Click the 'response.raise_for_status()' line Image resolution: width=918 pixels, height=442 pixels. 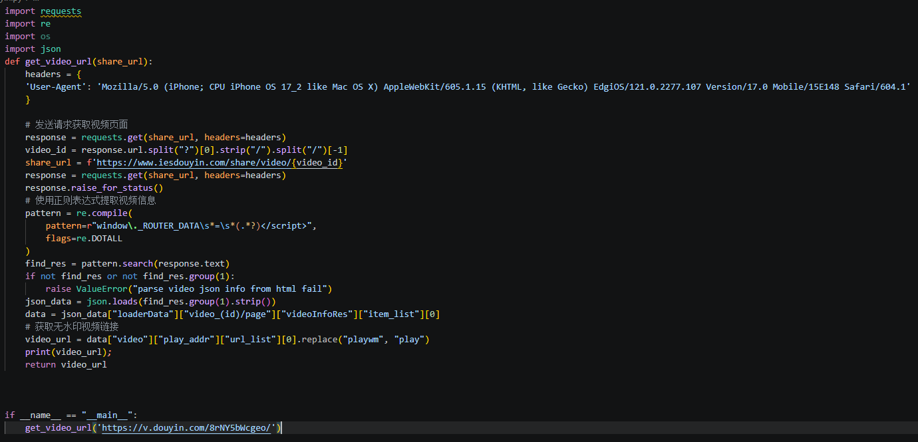tap(94, 188)
